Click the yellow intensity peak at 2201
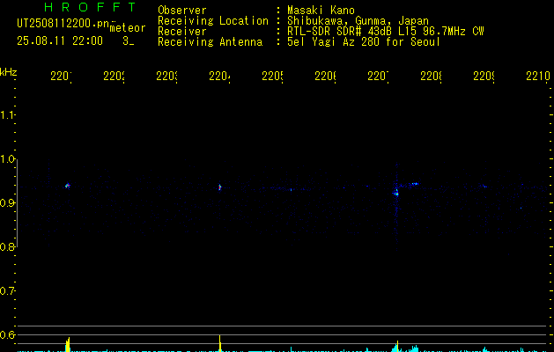Screen dimensions: 554x352 click(68, 345)
